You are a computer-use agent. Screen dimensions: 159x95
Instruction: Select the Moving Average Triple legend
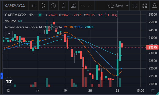pyautogui.click(x=33, y=27)
